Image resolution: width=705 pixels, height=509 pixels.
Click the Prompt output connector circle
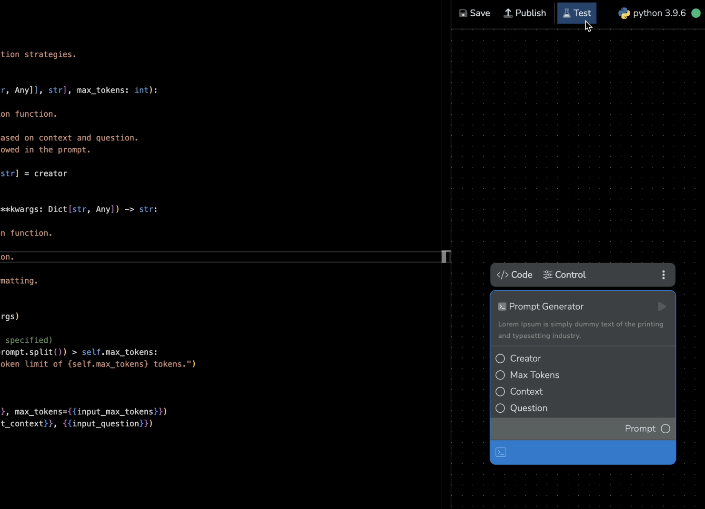(665, 428)
